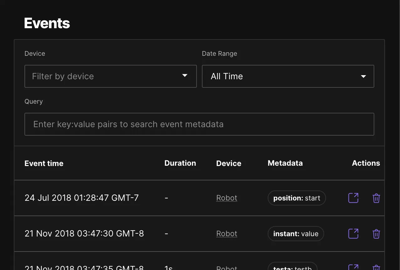Click the Metadata column header
Image resolution: width=400 pixels, height=270 pixels.
pos(285,163)
